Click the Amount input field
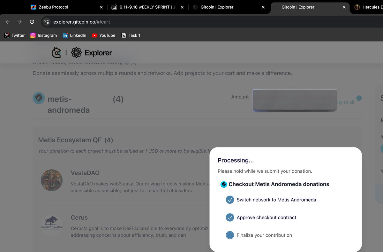The image size is (383, 252). click(x=295, y=100)
